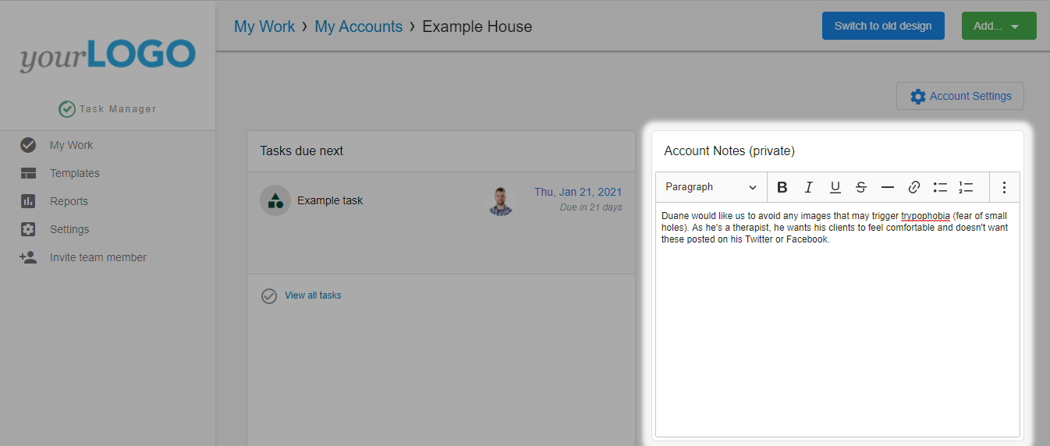This screenshot has height=446, width=1050.
Task: Click the Switch to old design button
Action: pos(883,26)
